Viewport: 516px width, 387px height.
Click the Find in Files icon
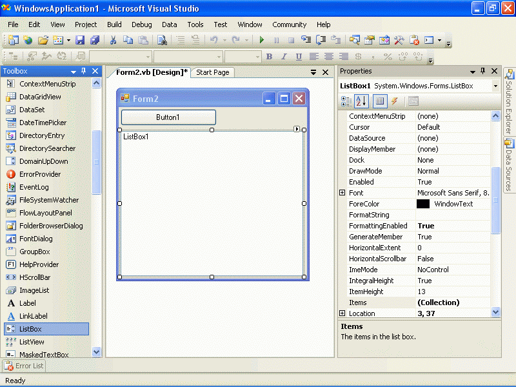coord(162,40)
